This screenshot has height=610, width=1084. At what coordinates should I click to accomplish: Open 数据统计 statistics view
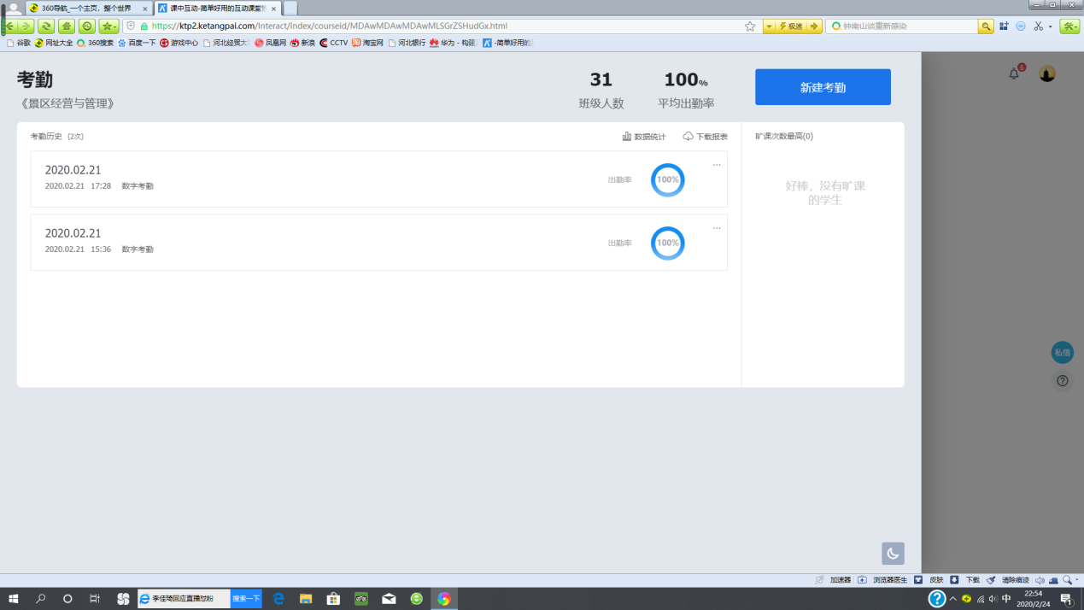pos(644,137)
